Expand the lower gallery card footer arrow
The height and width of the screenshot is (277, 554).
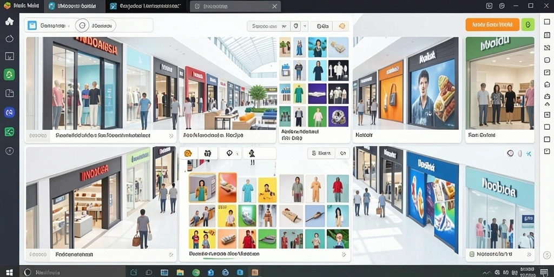coord(344,254)
